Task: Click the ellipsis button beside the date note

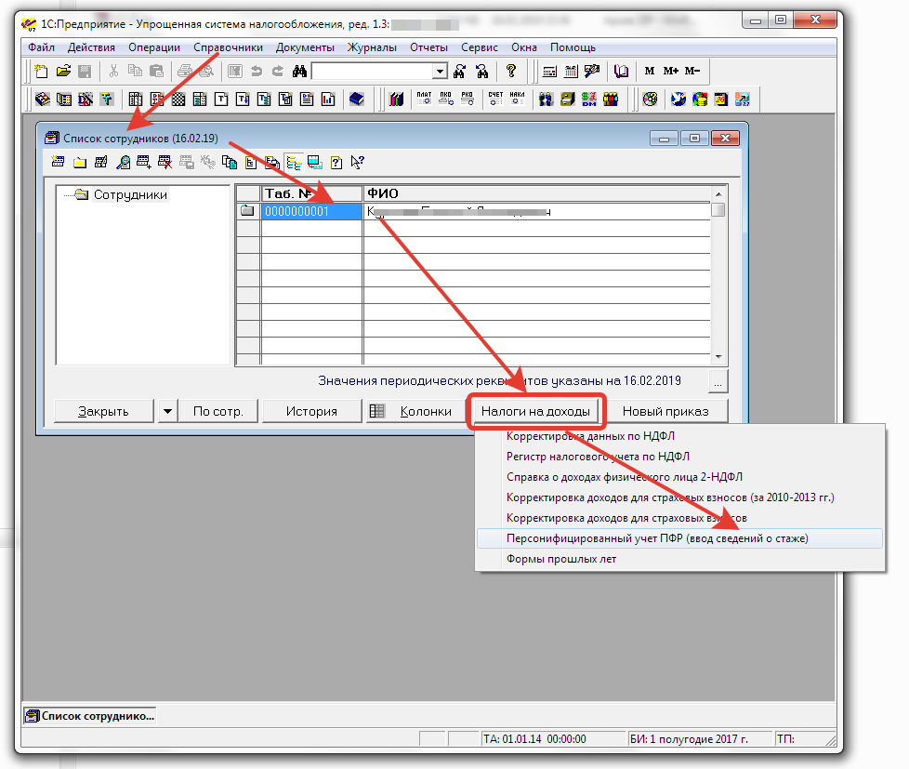Action: [x=718, y=381]
